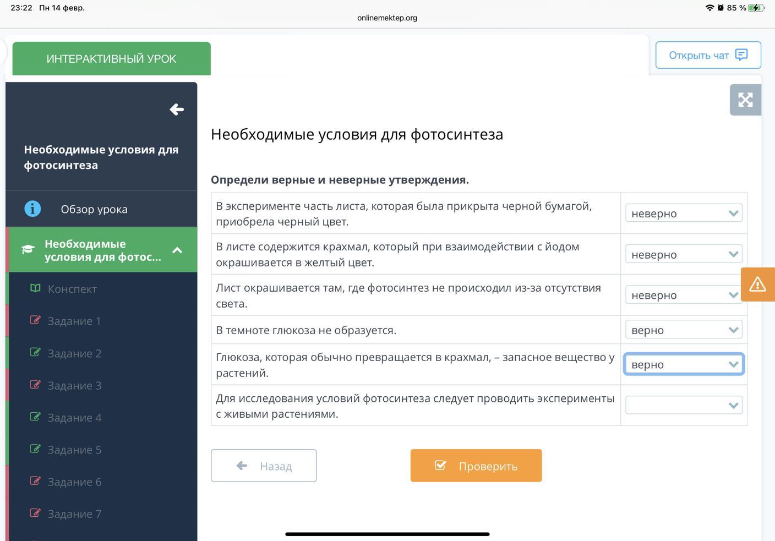The height and width of the screenshot is (541, 775).
Task: Collapse the Необходимые условия lesson section chevron
Action: coord(177,250)
